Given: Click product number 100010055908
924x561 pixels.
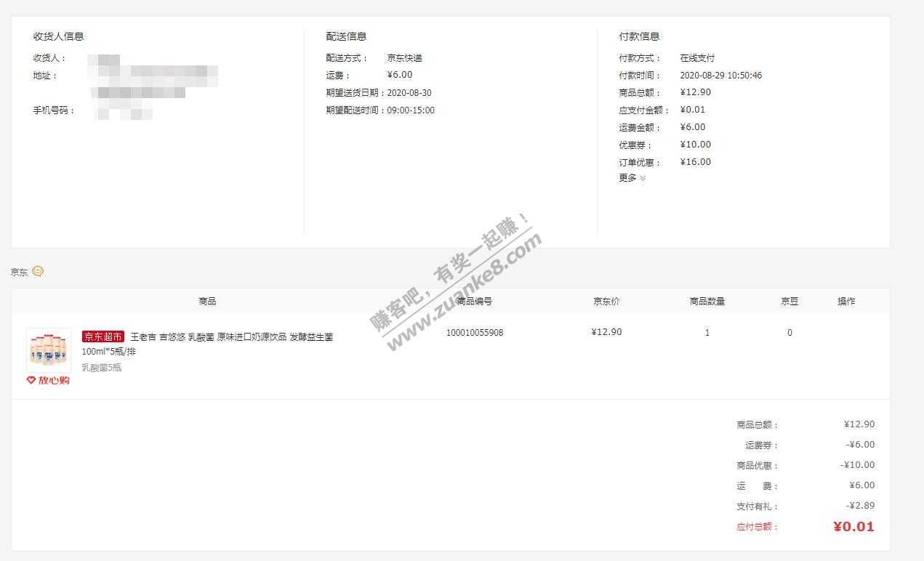Looking at the screenshot, I should 474,333.
